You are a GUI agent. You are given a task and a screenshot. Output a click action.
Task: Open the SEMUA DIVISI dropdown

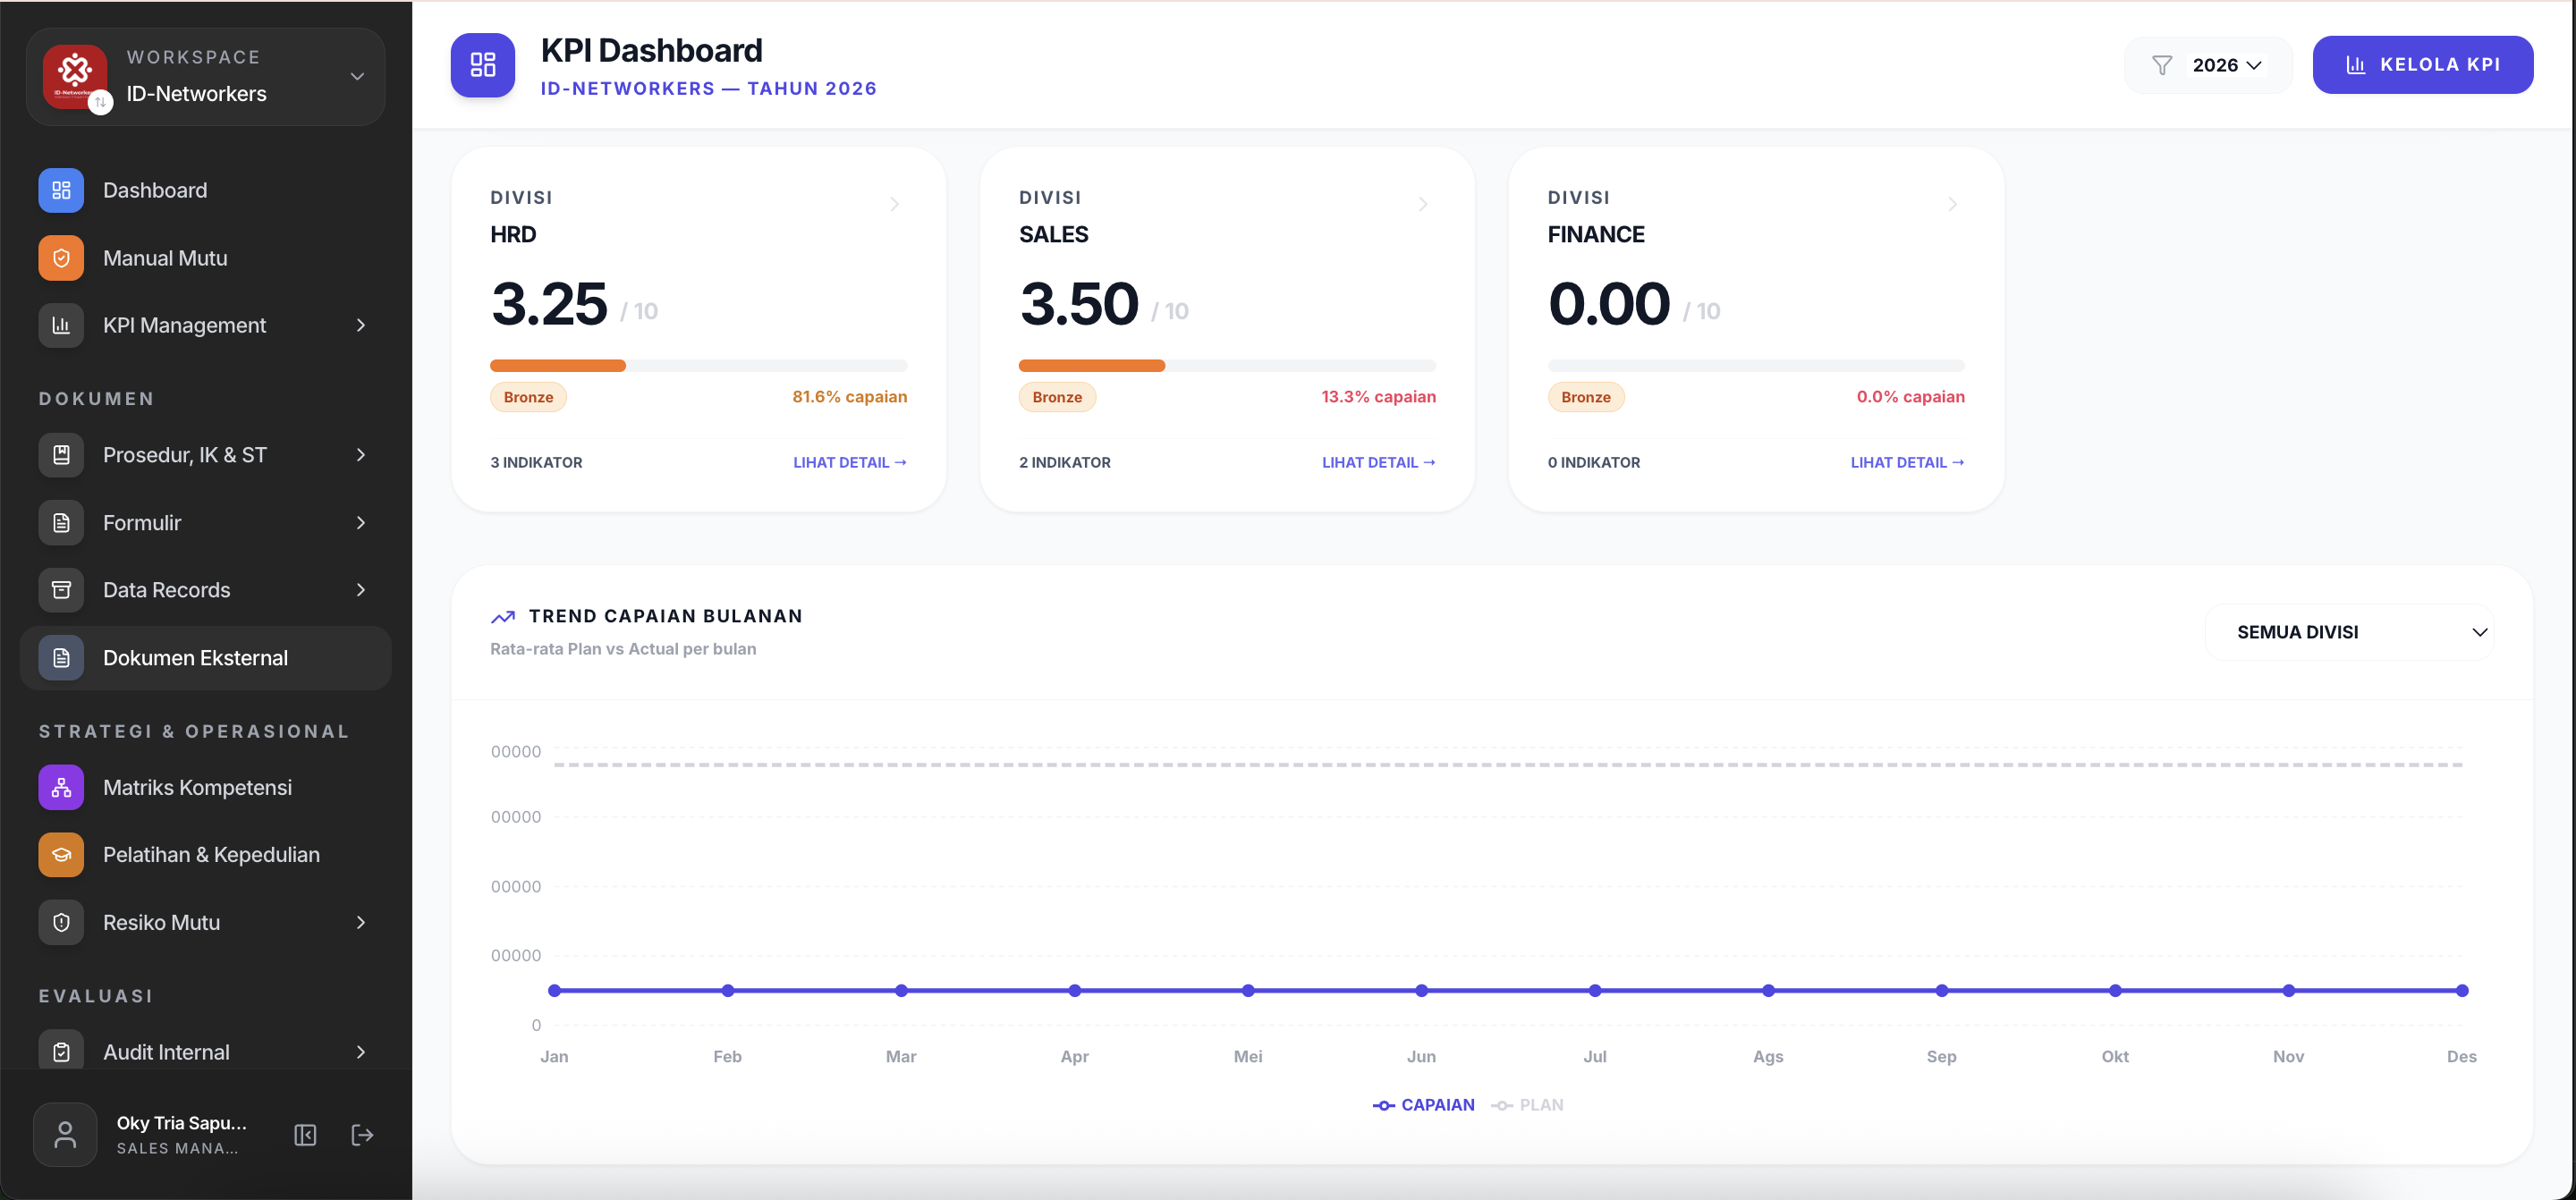pyautogui.click(x=2349, y=632)
